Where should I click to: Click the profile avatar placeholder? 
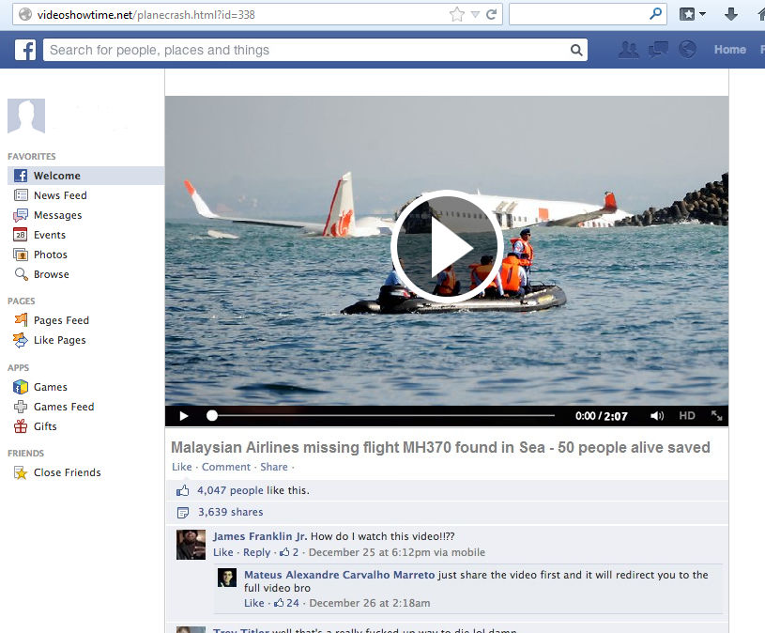[26, 116]
